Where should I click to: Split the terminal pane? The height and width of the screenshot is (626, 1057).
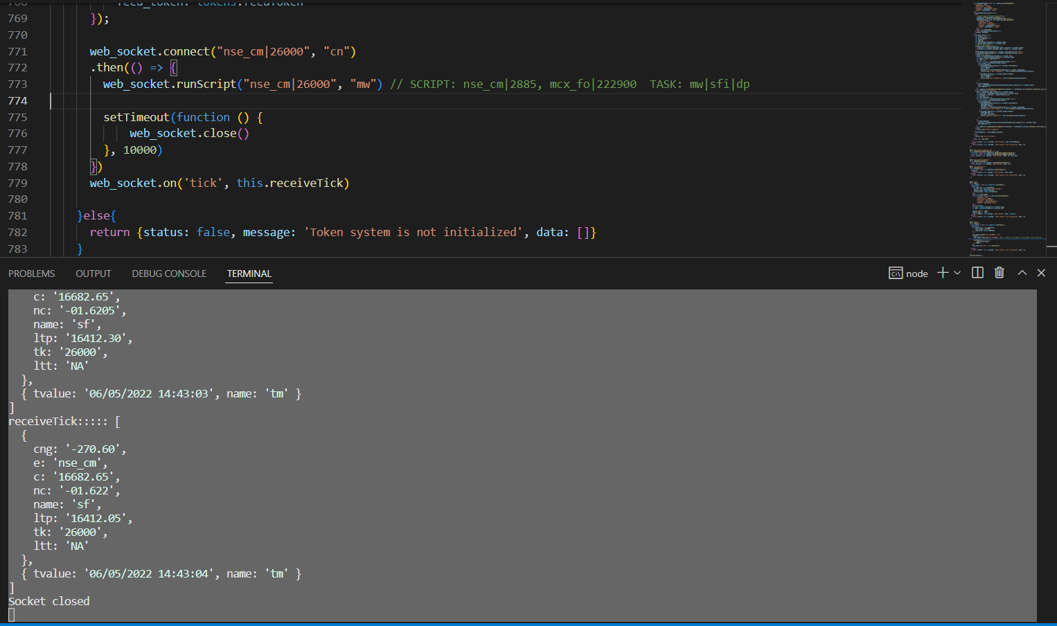pyautogui.click(x=977, y=273)
